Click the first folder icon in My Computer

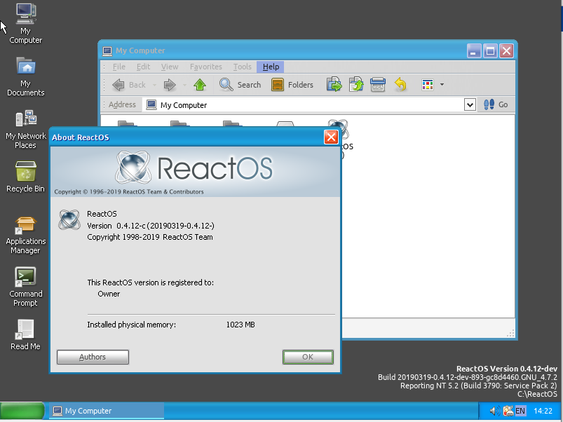pyautogui.click(x=128, y=124)
